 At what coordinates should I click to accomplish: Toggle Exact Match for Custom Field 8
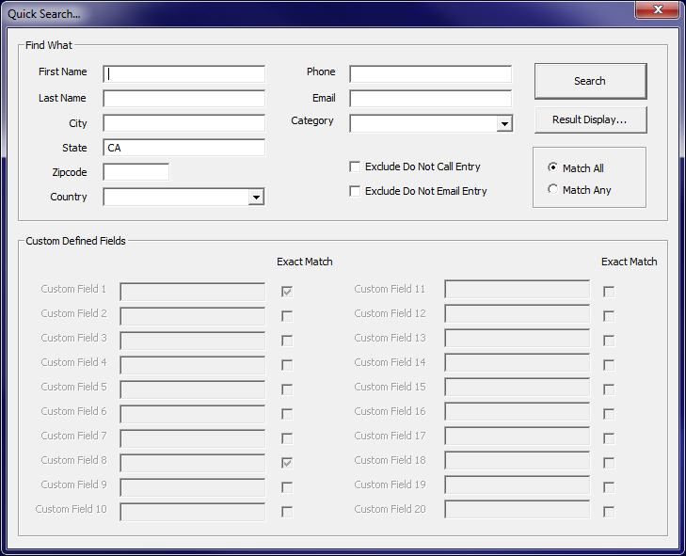(x=287, y=463)
